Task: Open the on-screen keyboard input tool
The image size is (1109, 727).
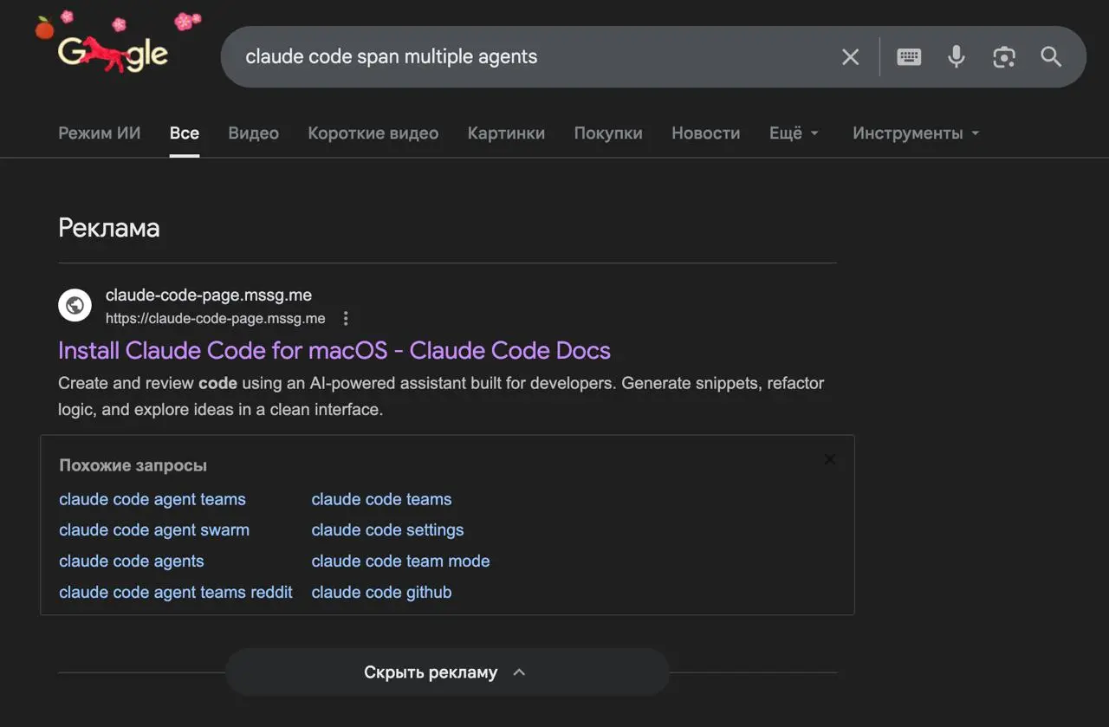Action: click(909, 57)
